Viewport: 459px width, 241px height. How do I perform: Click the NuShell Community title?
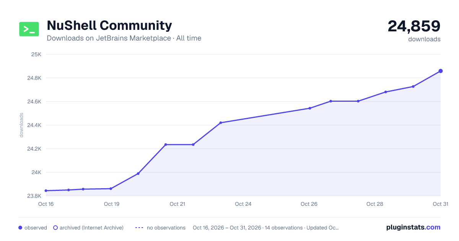point(109,25)
